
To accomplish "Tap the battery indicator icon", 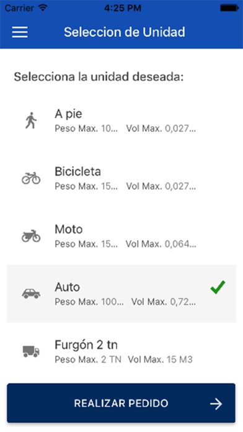I will point(229,8).
